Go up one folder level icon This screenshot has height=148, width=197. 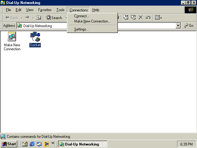click(38, 18)
